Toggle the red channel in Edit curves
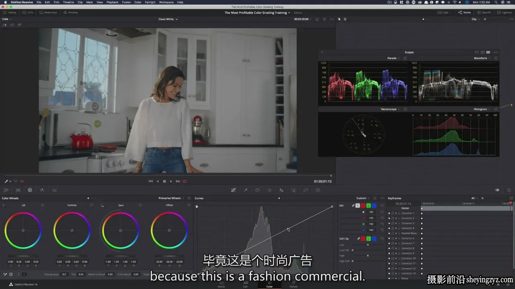515x289 pixels. (363, 206)
